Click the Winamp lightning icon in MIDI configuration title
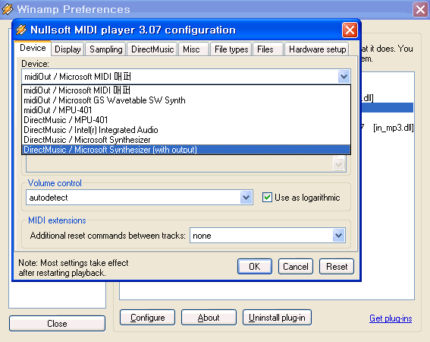Image resolution: width=430 pixels, height=342 pixels. click(x=21, y=30)
